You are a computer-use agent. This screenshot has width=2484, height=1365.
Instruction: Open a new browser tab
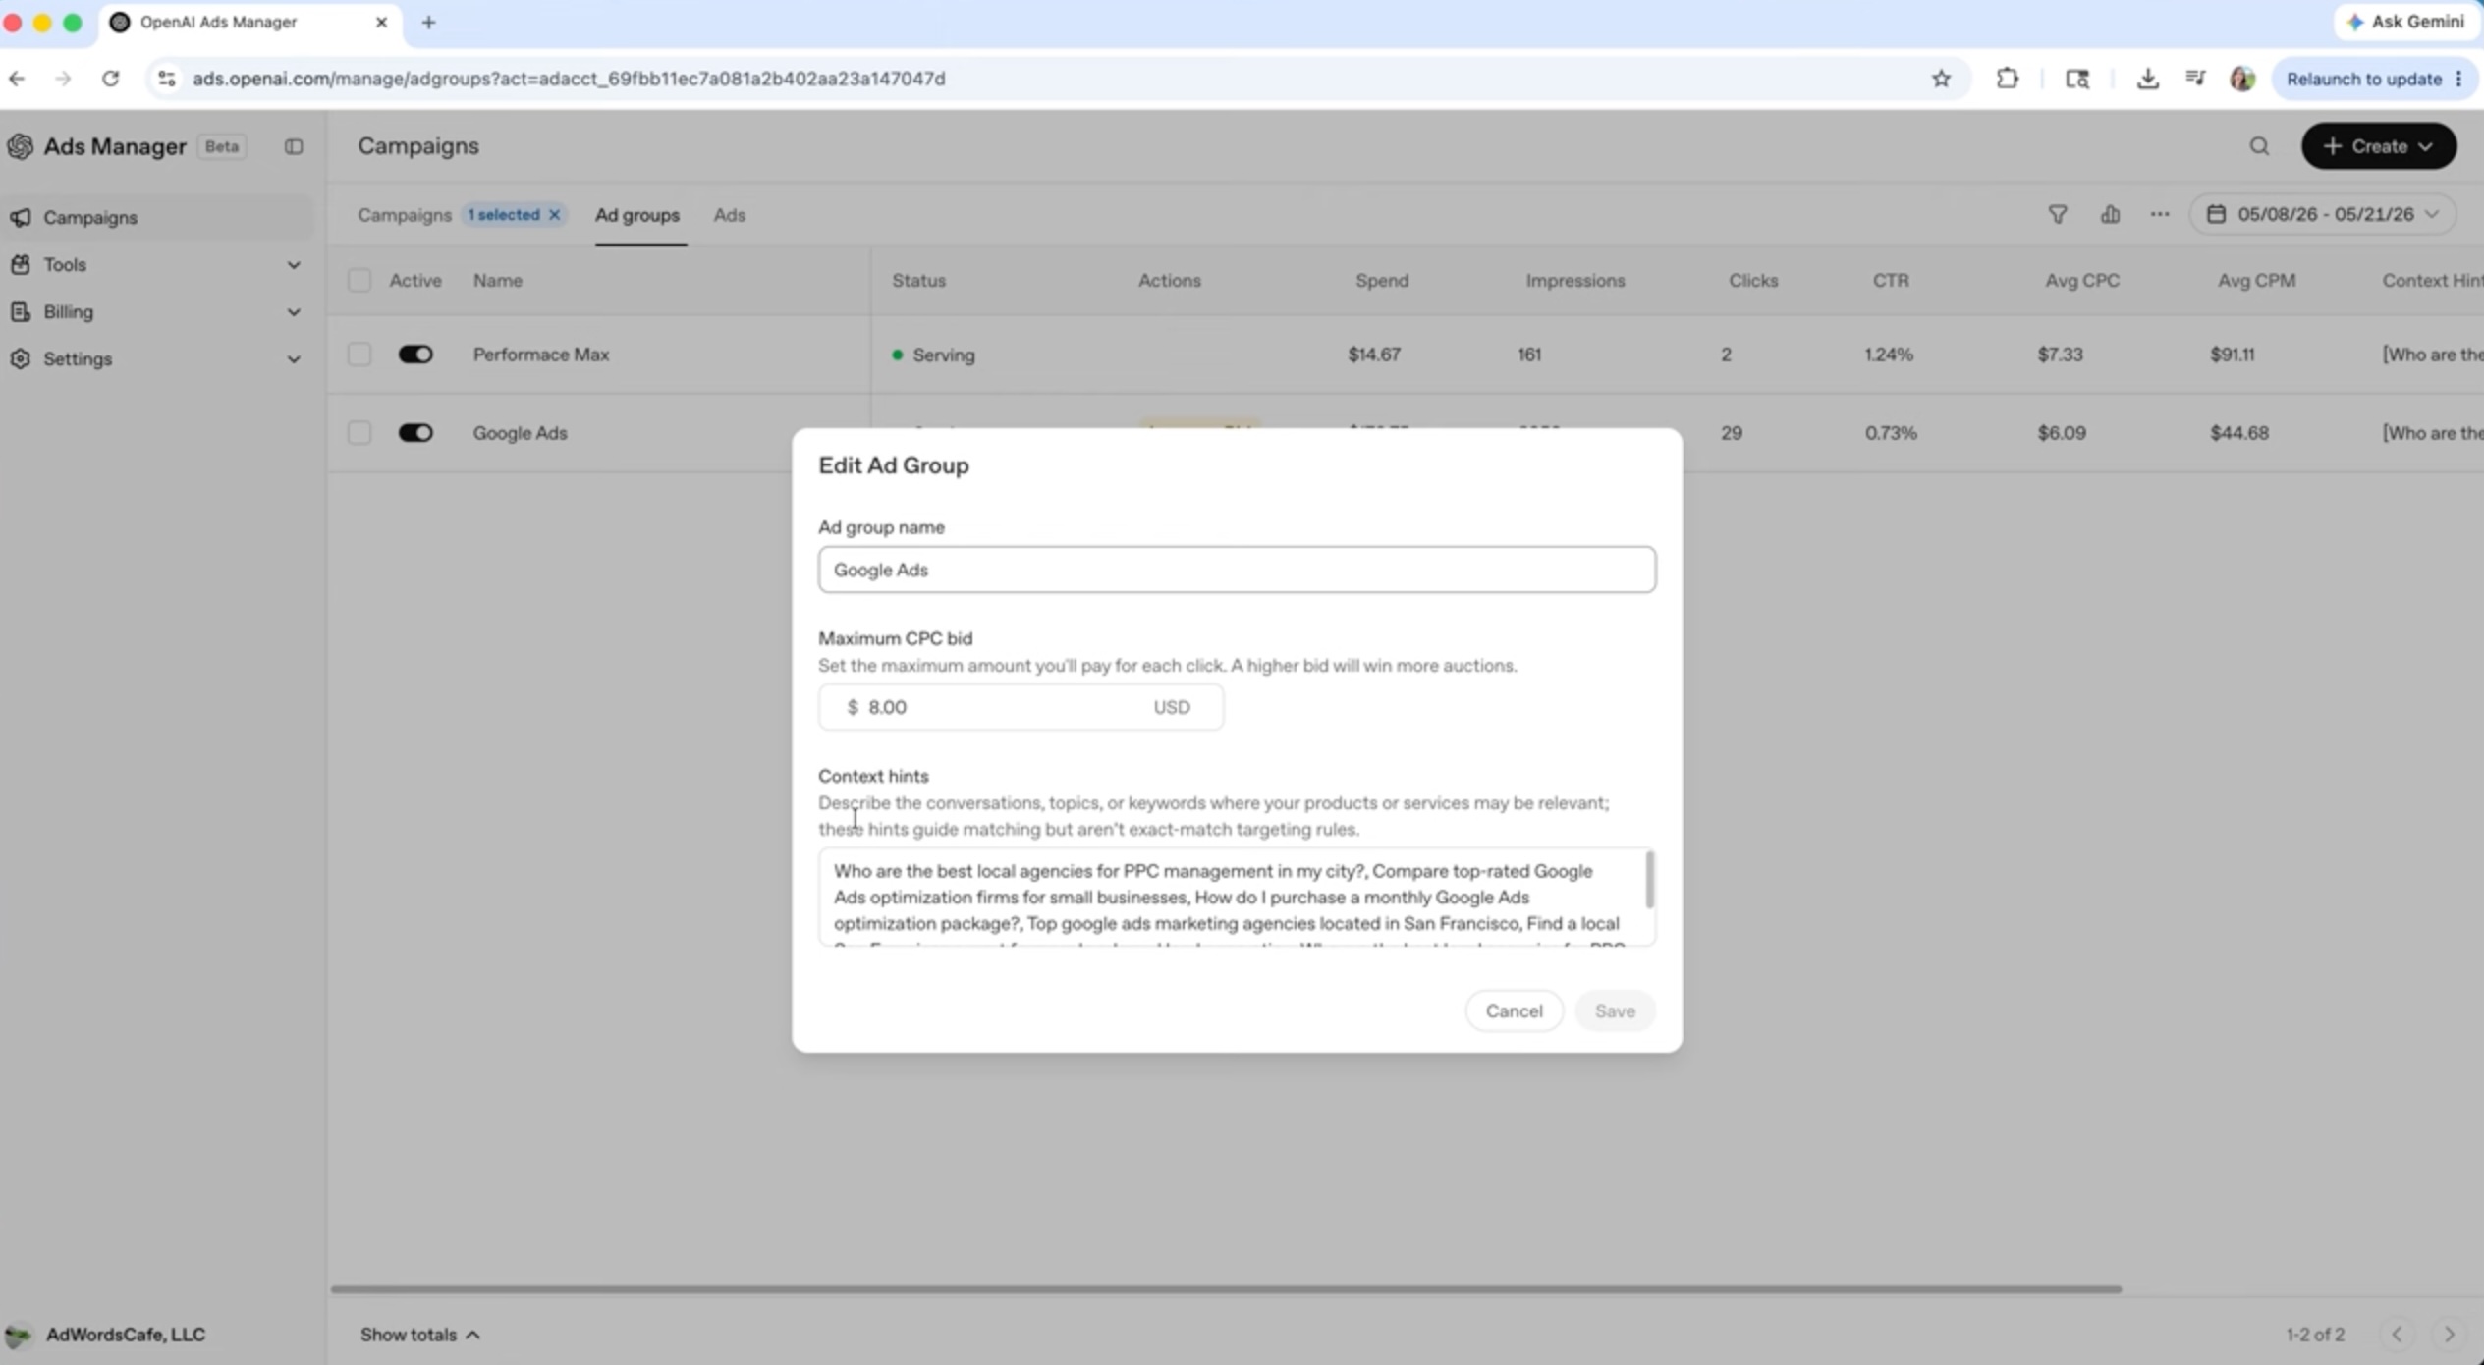(428, 22)
